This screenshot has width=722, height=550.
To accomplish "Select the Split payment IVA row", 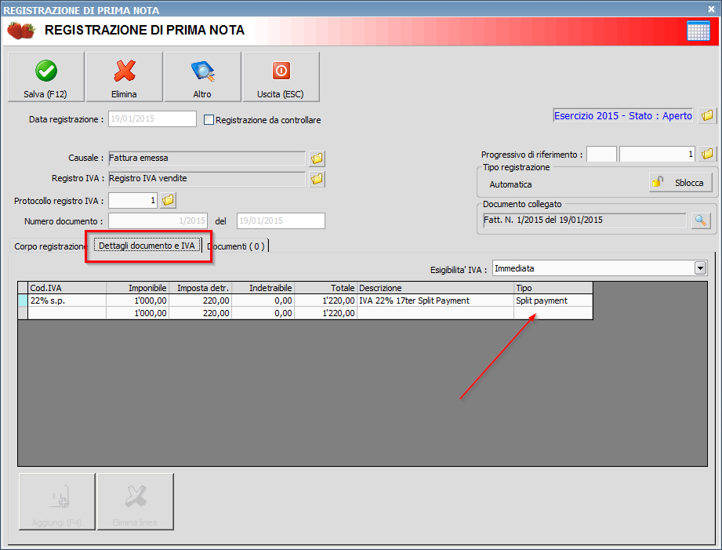I will tap(235, 300).
